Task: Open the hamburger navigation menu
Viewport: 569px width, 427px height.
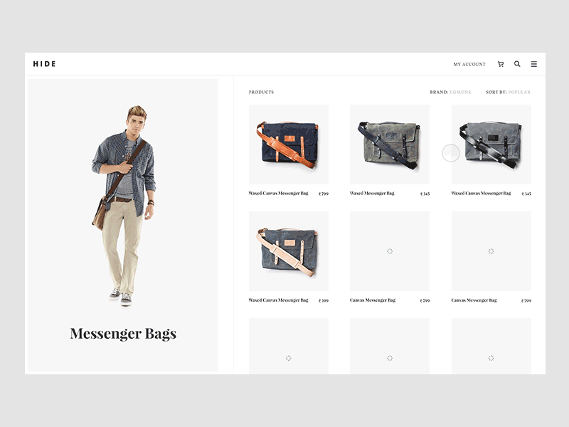Action: click(533, 64)
